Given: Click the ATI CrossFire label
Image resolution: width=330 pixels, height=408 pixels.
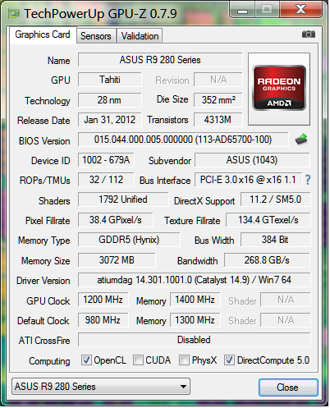Looking at the screenshot, I should (44, 341).
